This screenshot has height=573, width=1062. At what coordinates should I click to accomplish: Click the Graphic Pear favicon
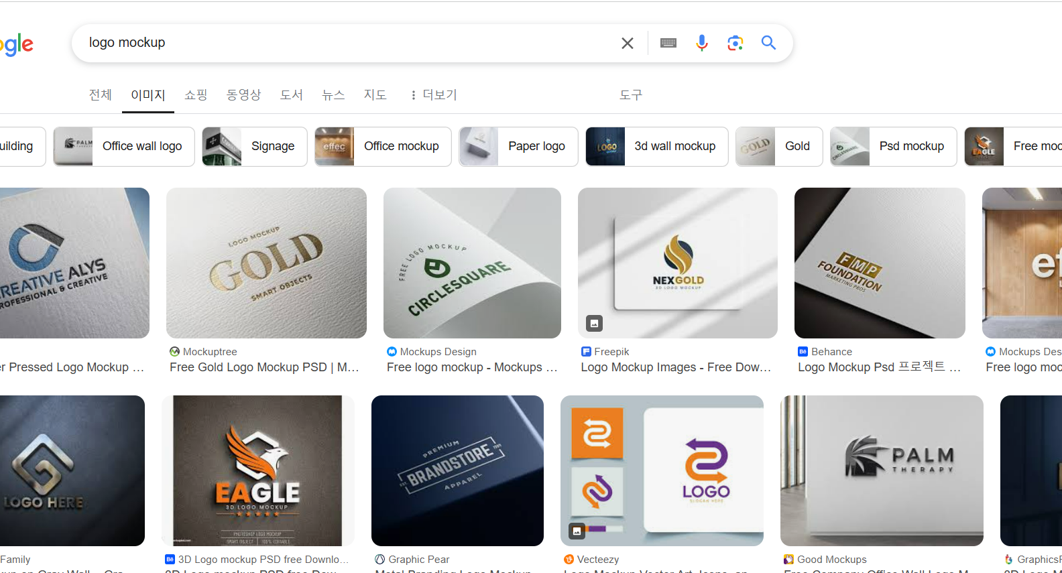(x=379, y=559)
